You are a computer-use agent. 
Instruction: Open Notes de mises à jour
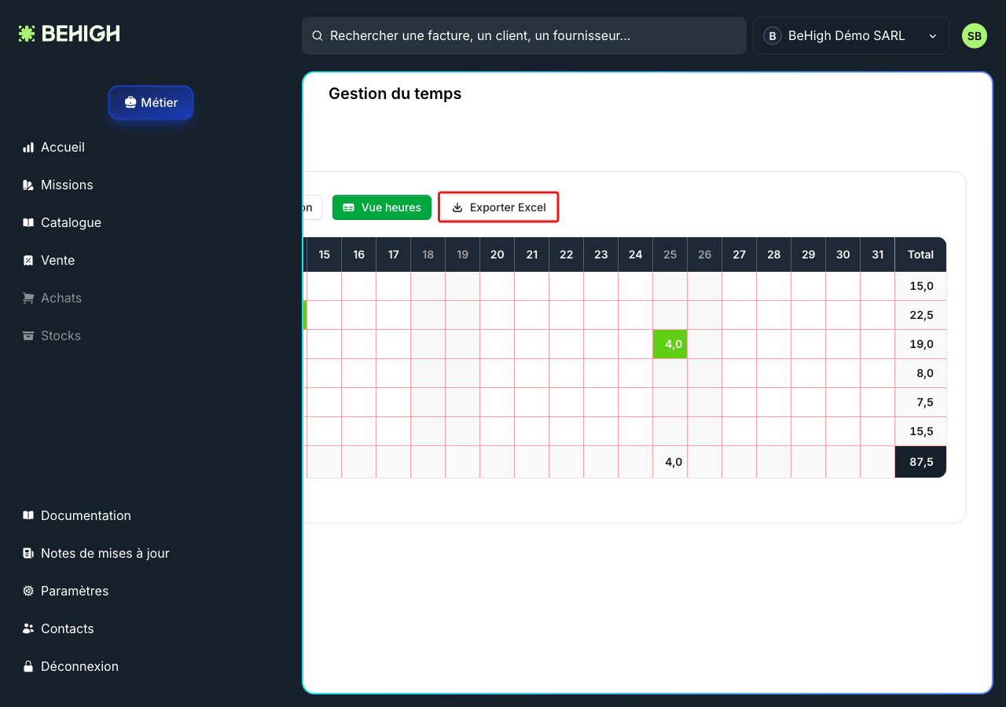tap(105, 553)
